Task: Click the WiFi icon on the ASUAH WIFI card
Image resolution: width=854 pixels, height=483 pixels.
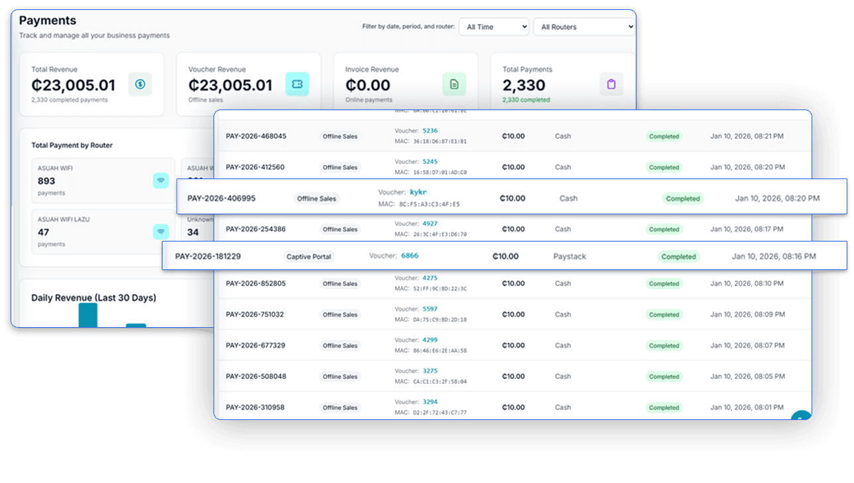Action: (161, 180)
